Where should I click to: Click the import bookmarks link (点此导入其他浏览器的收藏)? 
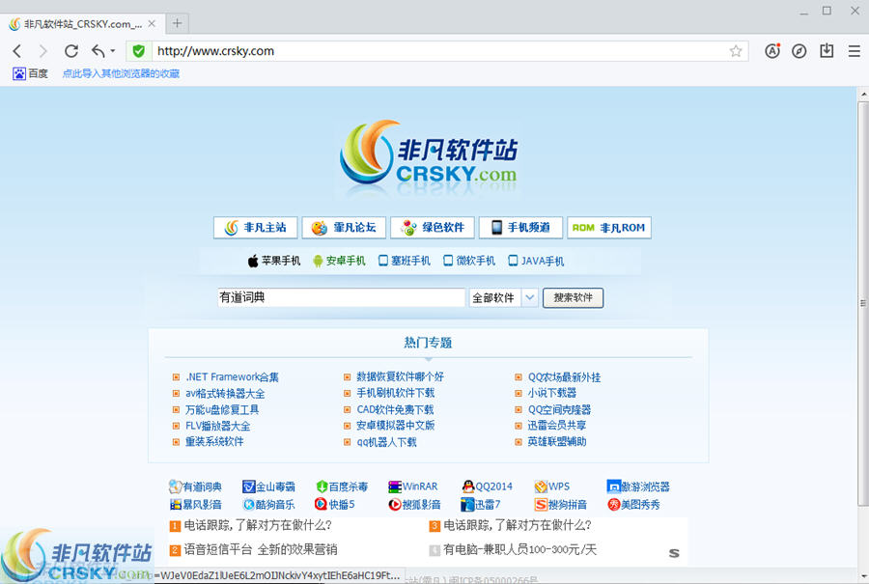(x=121, y=73)
